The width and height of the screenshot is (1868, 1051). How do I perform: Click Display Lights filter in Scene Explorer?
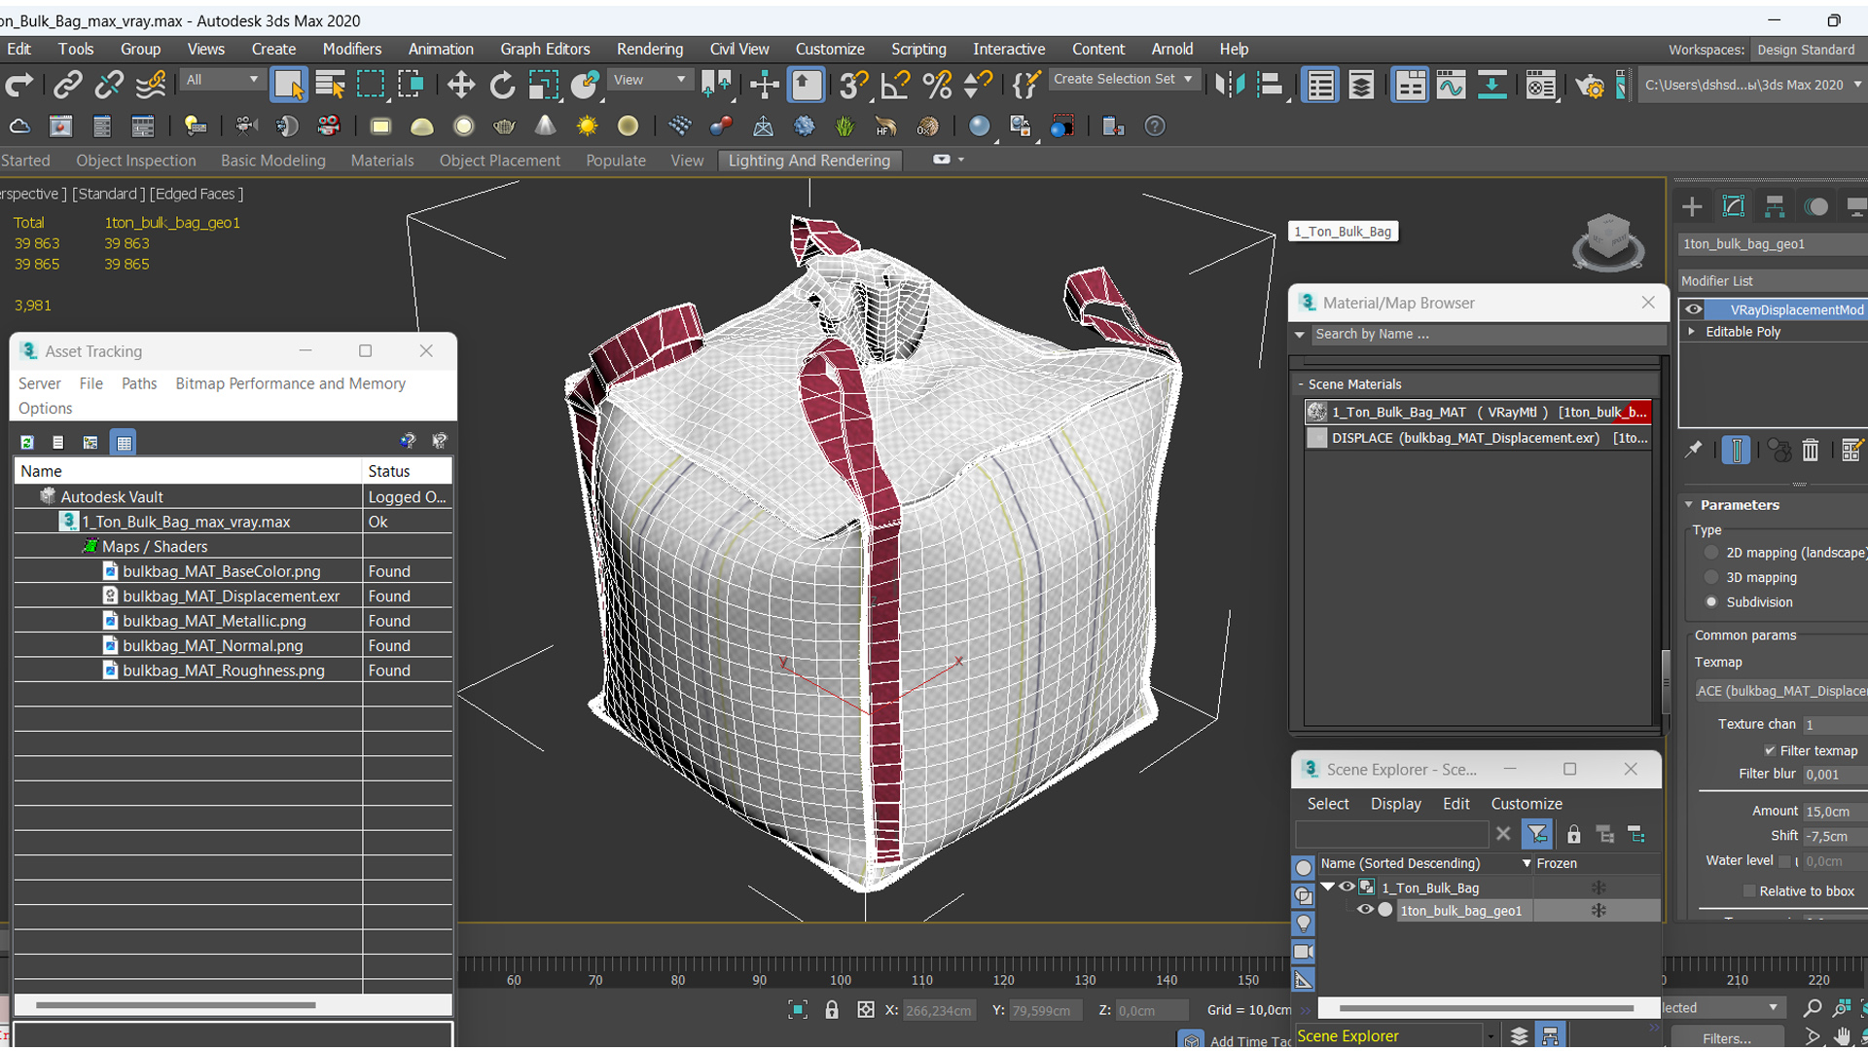click(1304, 923)
